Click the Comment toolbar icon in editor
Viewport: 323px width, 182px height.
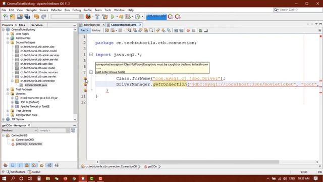[200, 30]
